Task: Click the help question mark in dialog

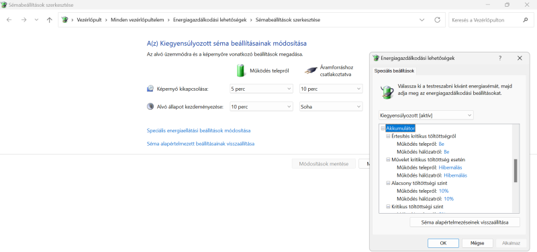Action: 500,58
